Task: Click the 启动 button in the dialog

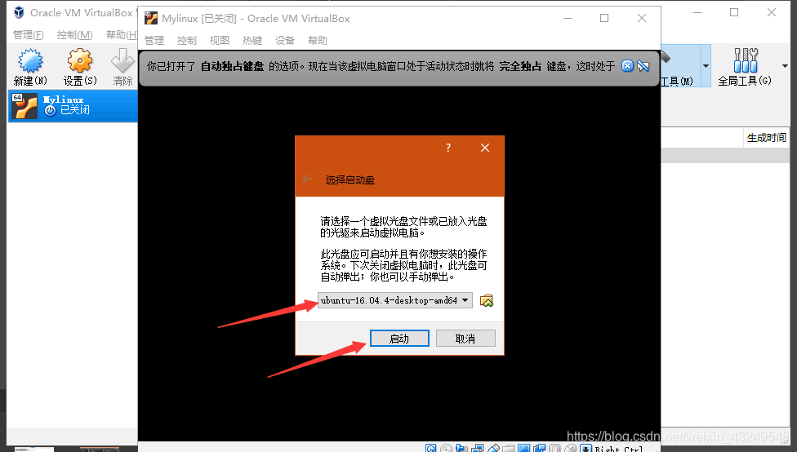Action: coord(399,339)
